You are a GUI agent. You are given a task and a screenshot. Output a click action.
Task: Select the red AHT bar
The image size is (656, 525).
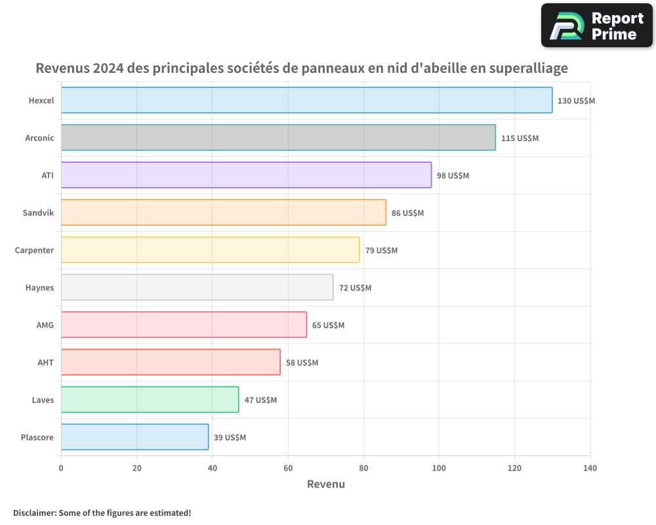click(x=171, y=362)
